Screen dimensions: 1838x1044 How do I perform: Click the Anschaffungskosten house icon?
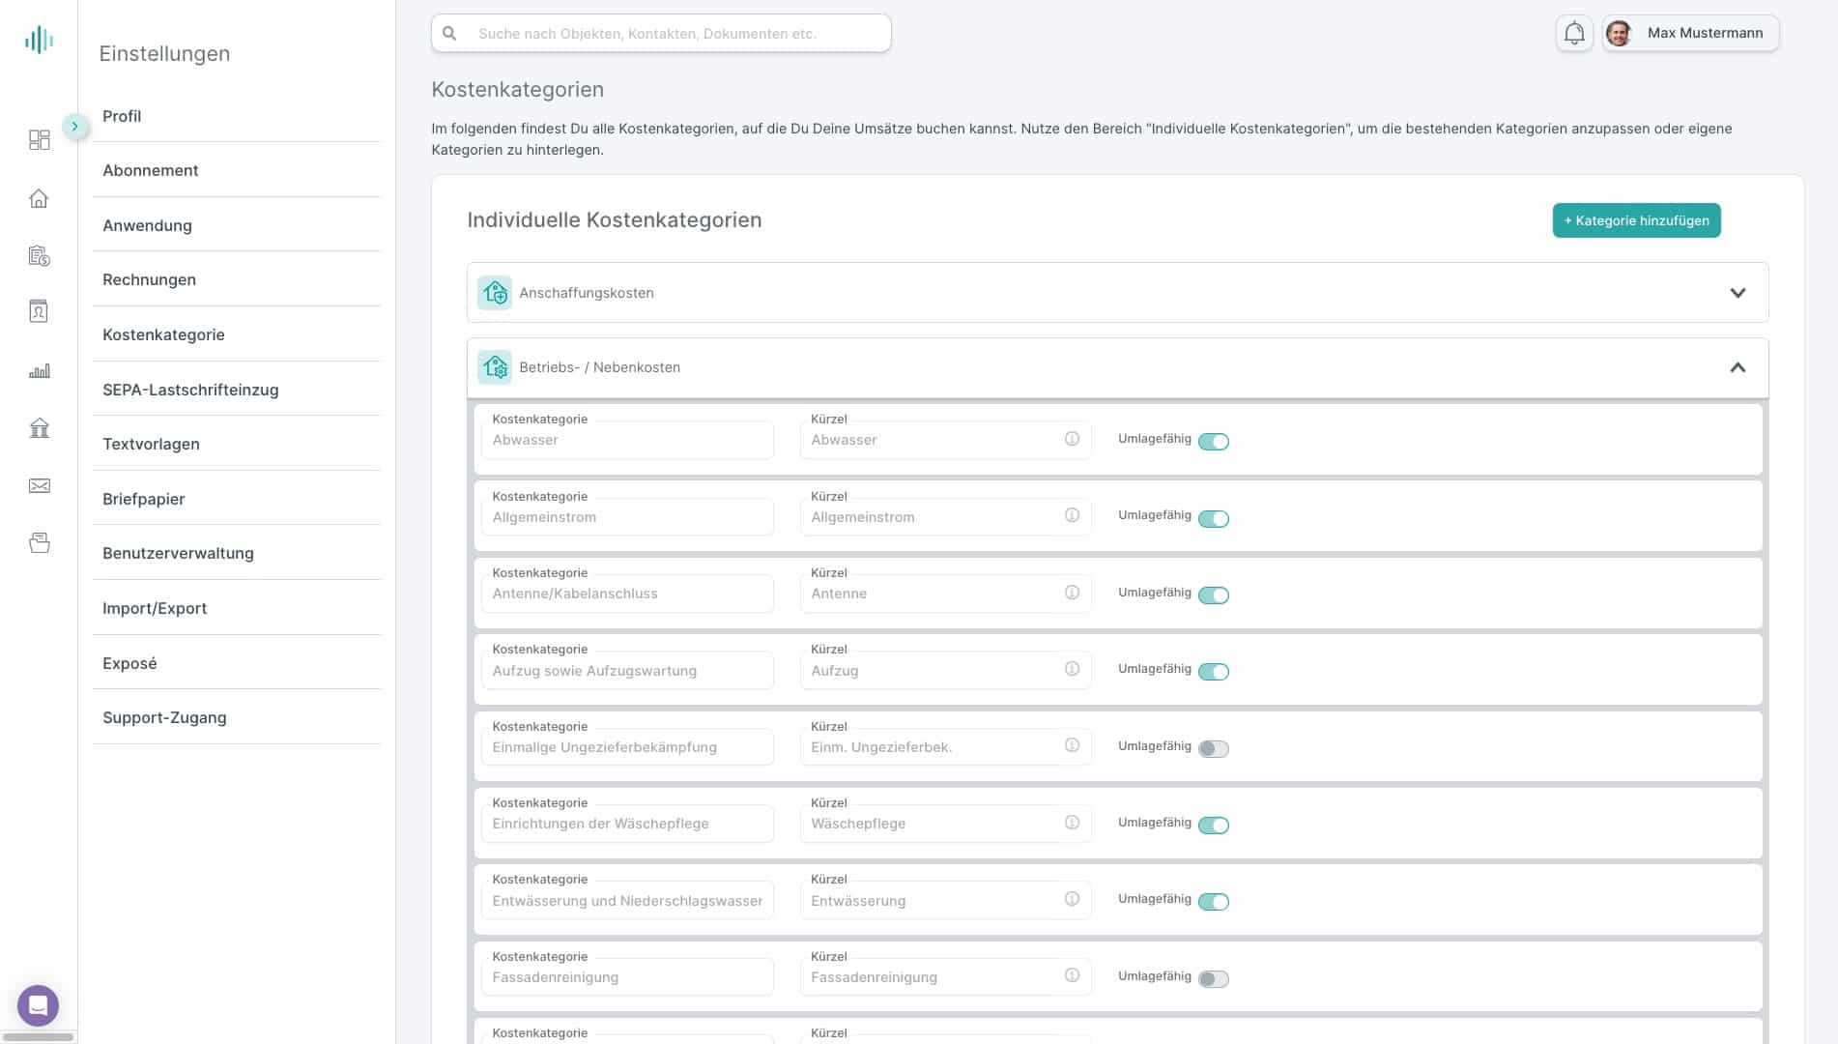495,292
